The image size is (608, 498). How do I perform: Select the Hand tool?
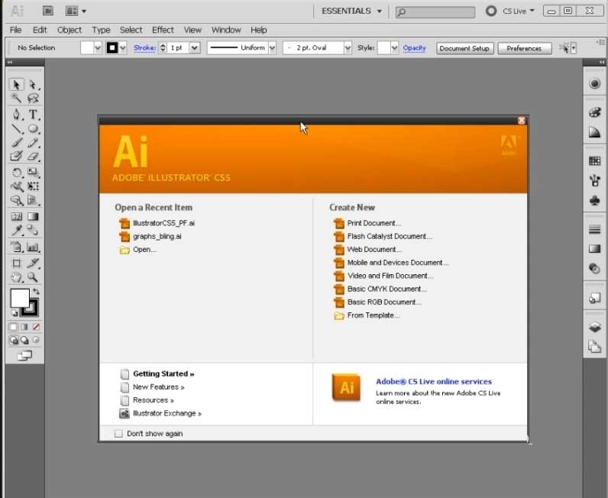point(16,277)
